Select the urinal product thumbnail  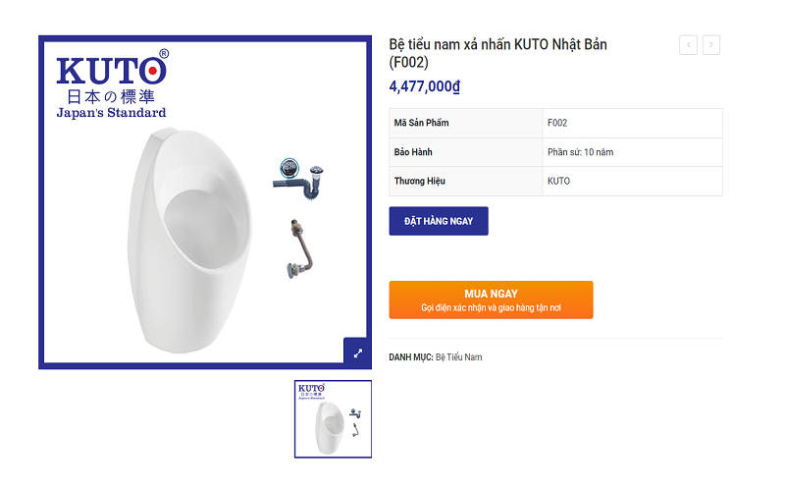coord(333,419)
